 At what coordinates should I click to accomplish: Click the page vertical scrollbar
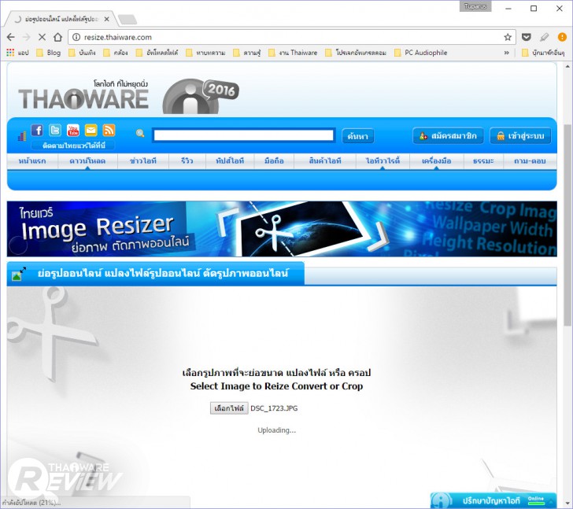pos(567,224)
